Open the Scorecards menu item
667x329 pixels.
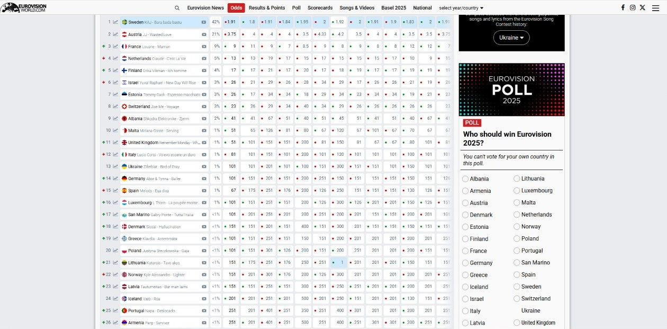pyautogui.click(x=320, y=8)
